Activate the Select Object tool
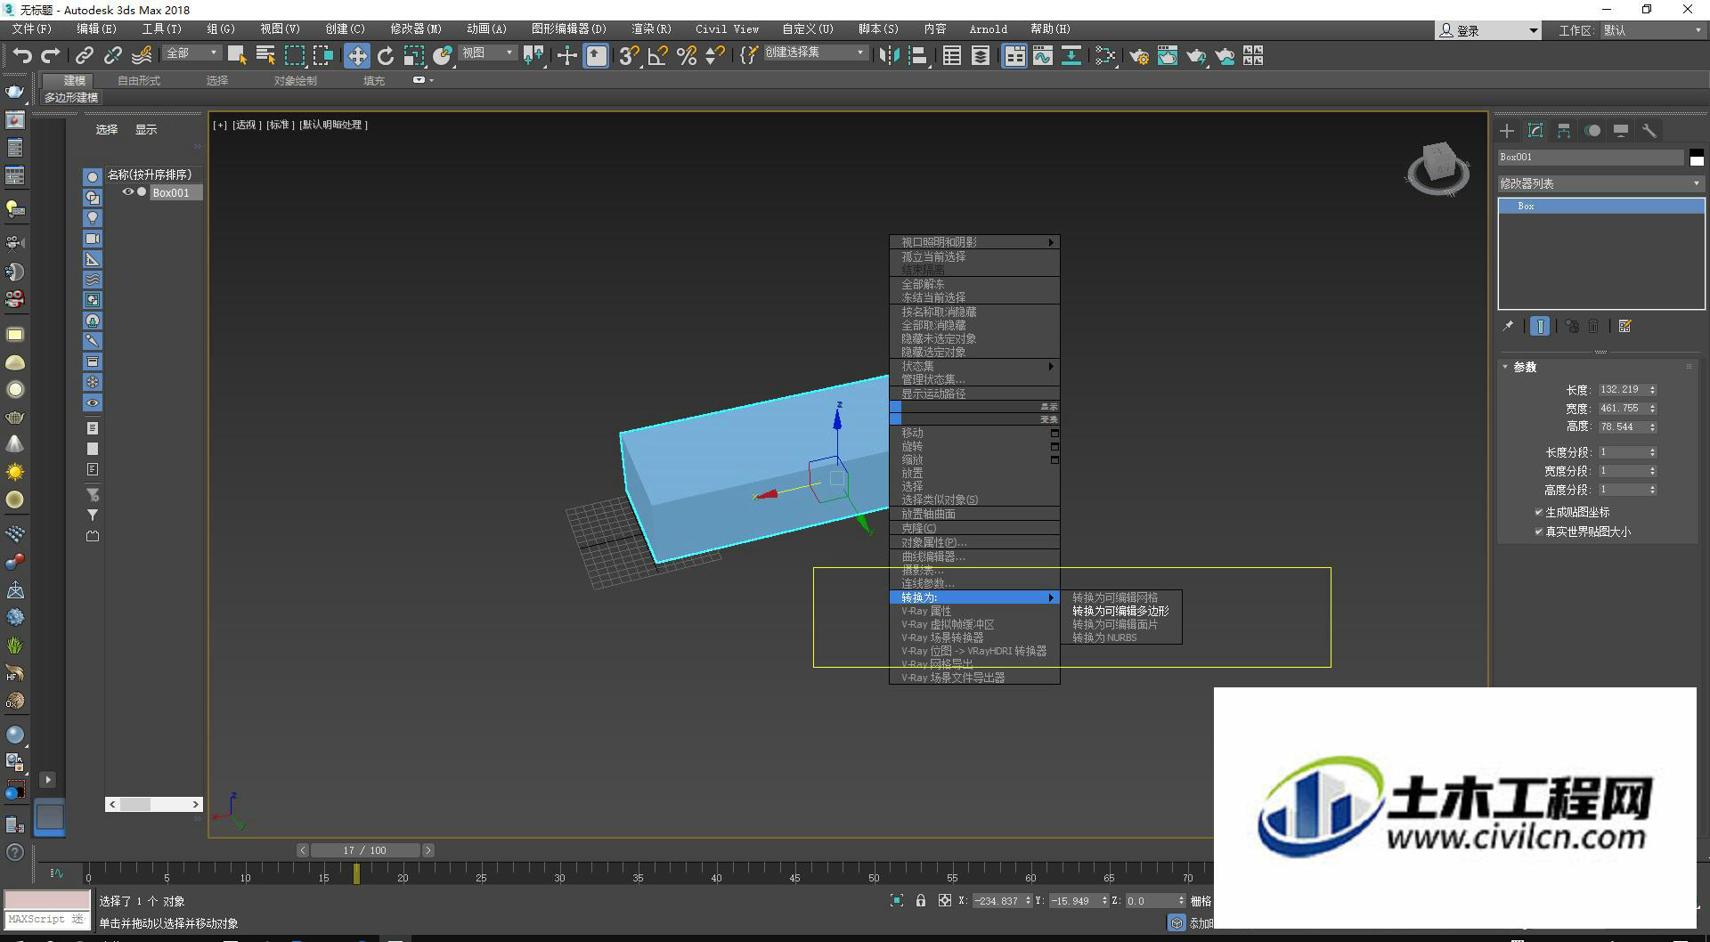 (237, 55)
